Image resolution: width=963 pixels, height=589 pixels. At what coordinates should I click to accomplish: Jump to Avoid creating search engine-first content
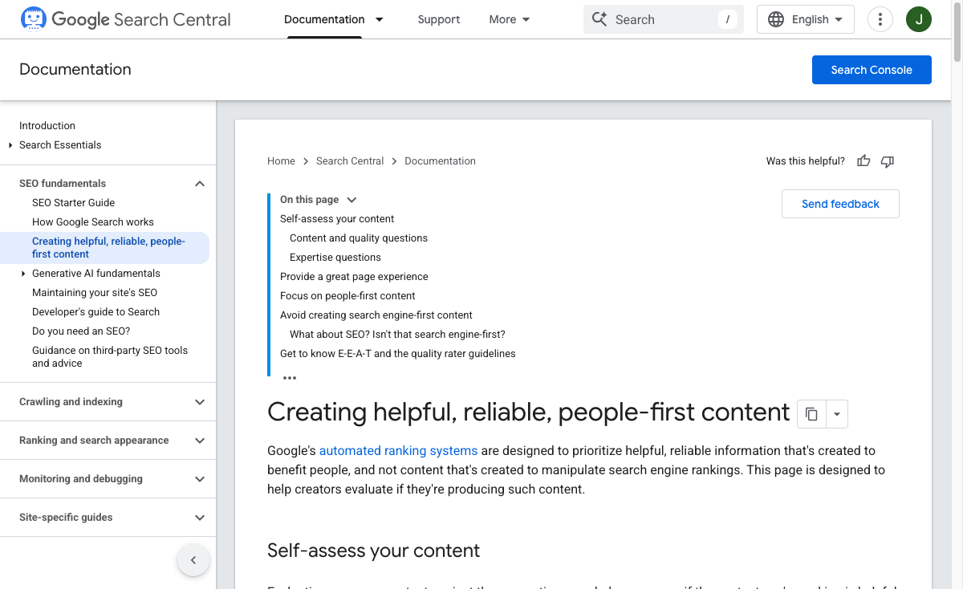tap(376, 315)
